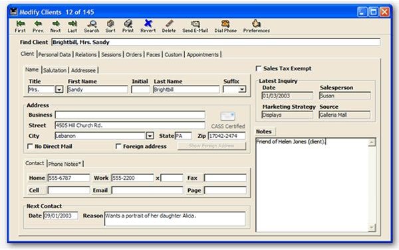Select the Contact tab
Viewport: 399px width, 250px height.
point(35,163)
